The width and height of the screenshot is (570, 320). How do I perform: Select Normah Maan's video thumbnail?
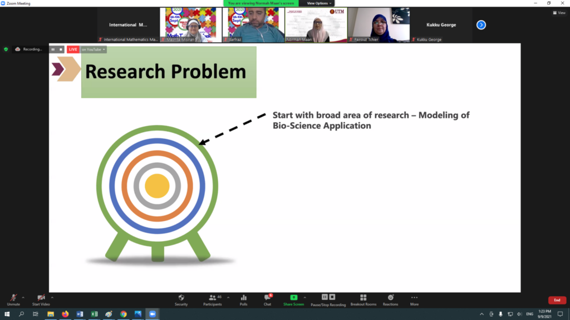pyautogui.click(x=316, y=24)
